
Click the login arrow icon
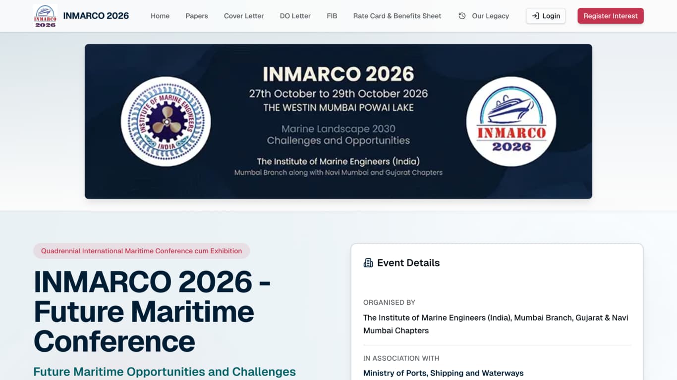tap(535, 15)
